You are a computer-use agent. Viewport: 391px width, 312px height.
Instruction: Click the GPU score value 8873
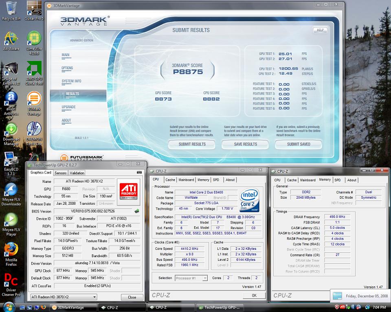click(x=163, y=99)
